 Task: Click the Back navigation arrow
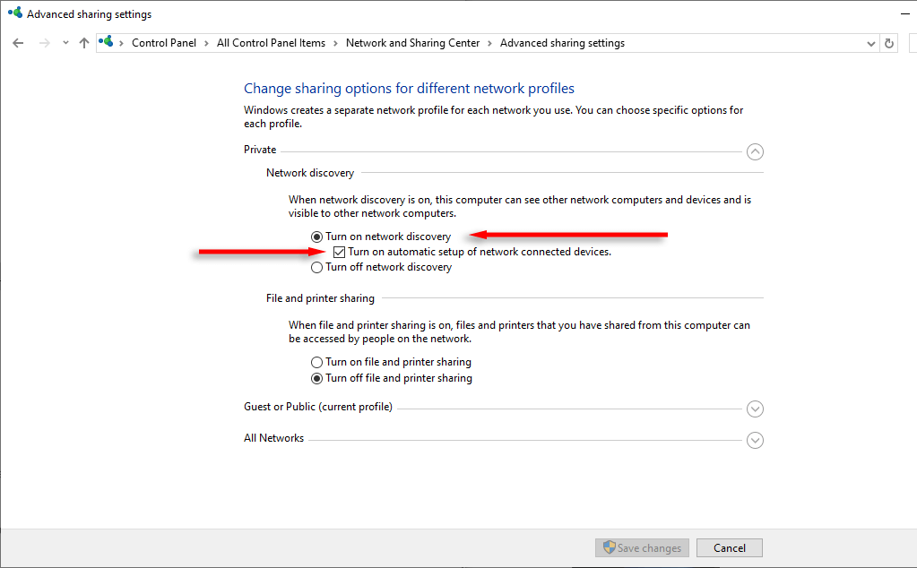18,43
